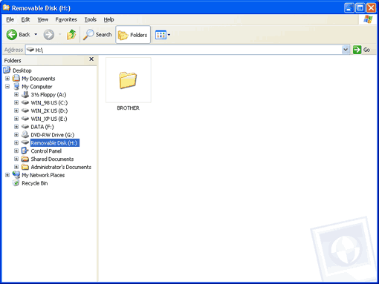Open the Edit menu
Image resolution: width=379 pixels, height=284 pixels.
tap(25, 19)
